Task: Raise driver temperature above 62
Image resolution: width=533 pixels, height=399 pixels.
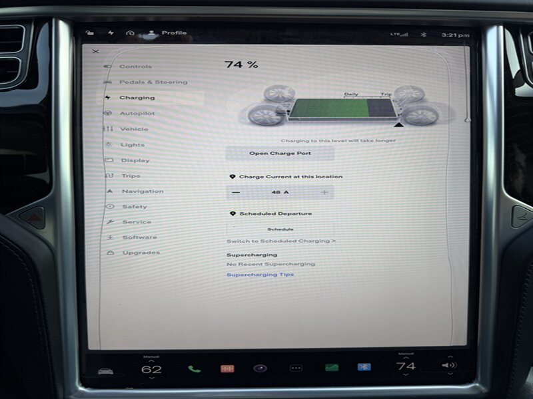Action: tap(151, 359)
